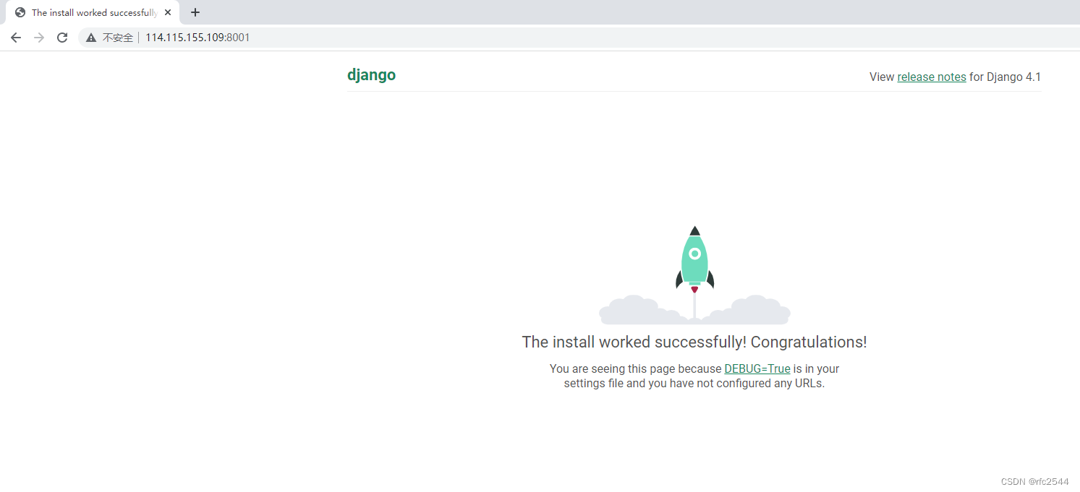The image size is (1080, 492).
Task: Open a new tab with the plus button
Action: 195,12
